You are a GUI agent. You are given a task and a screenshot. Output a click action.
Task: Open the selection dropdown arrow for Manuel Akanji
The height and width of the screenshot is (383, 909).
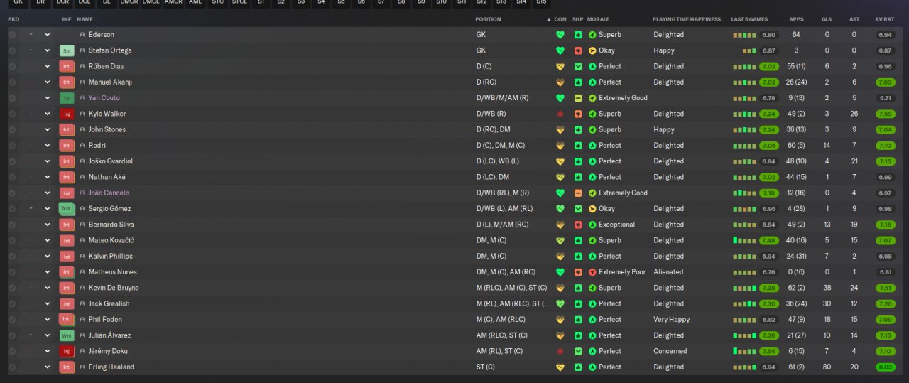(x=47, y=82)
